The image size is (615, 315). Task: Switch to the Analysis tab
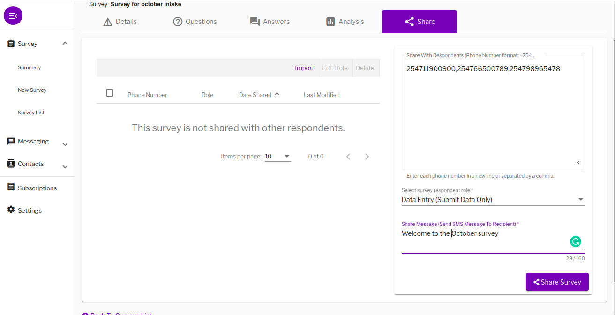click(x=345, y=22)
